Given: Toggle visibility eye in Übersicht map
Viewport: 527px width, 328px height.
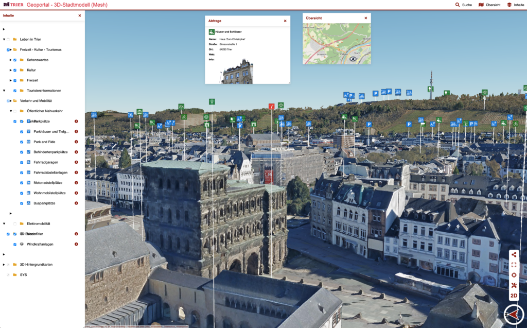Looking at the screenshot, I should (x=353, y=59).
